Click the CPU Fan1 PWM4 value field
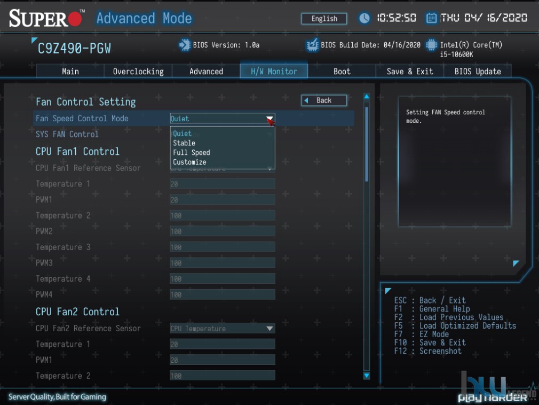539x405 pixels. tap(223, 294)
